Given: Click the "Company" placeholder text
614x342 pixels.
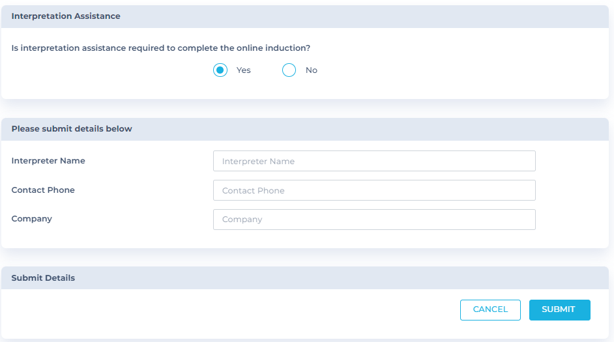Looking at the screenshot, I should click(x=242, y=220).
